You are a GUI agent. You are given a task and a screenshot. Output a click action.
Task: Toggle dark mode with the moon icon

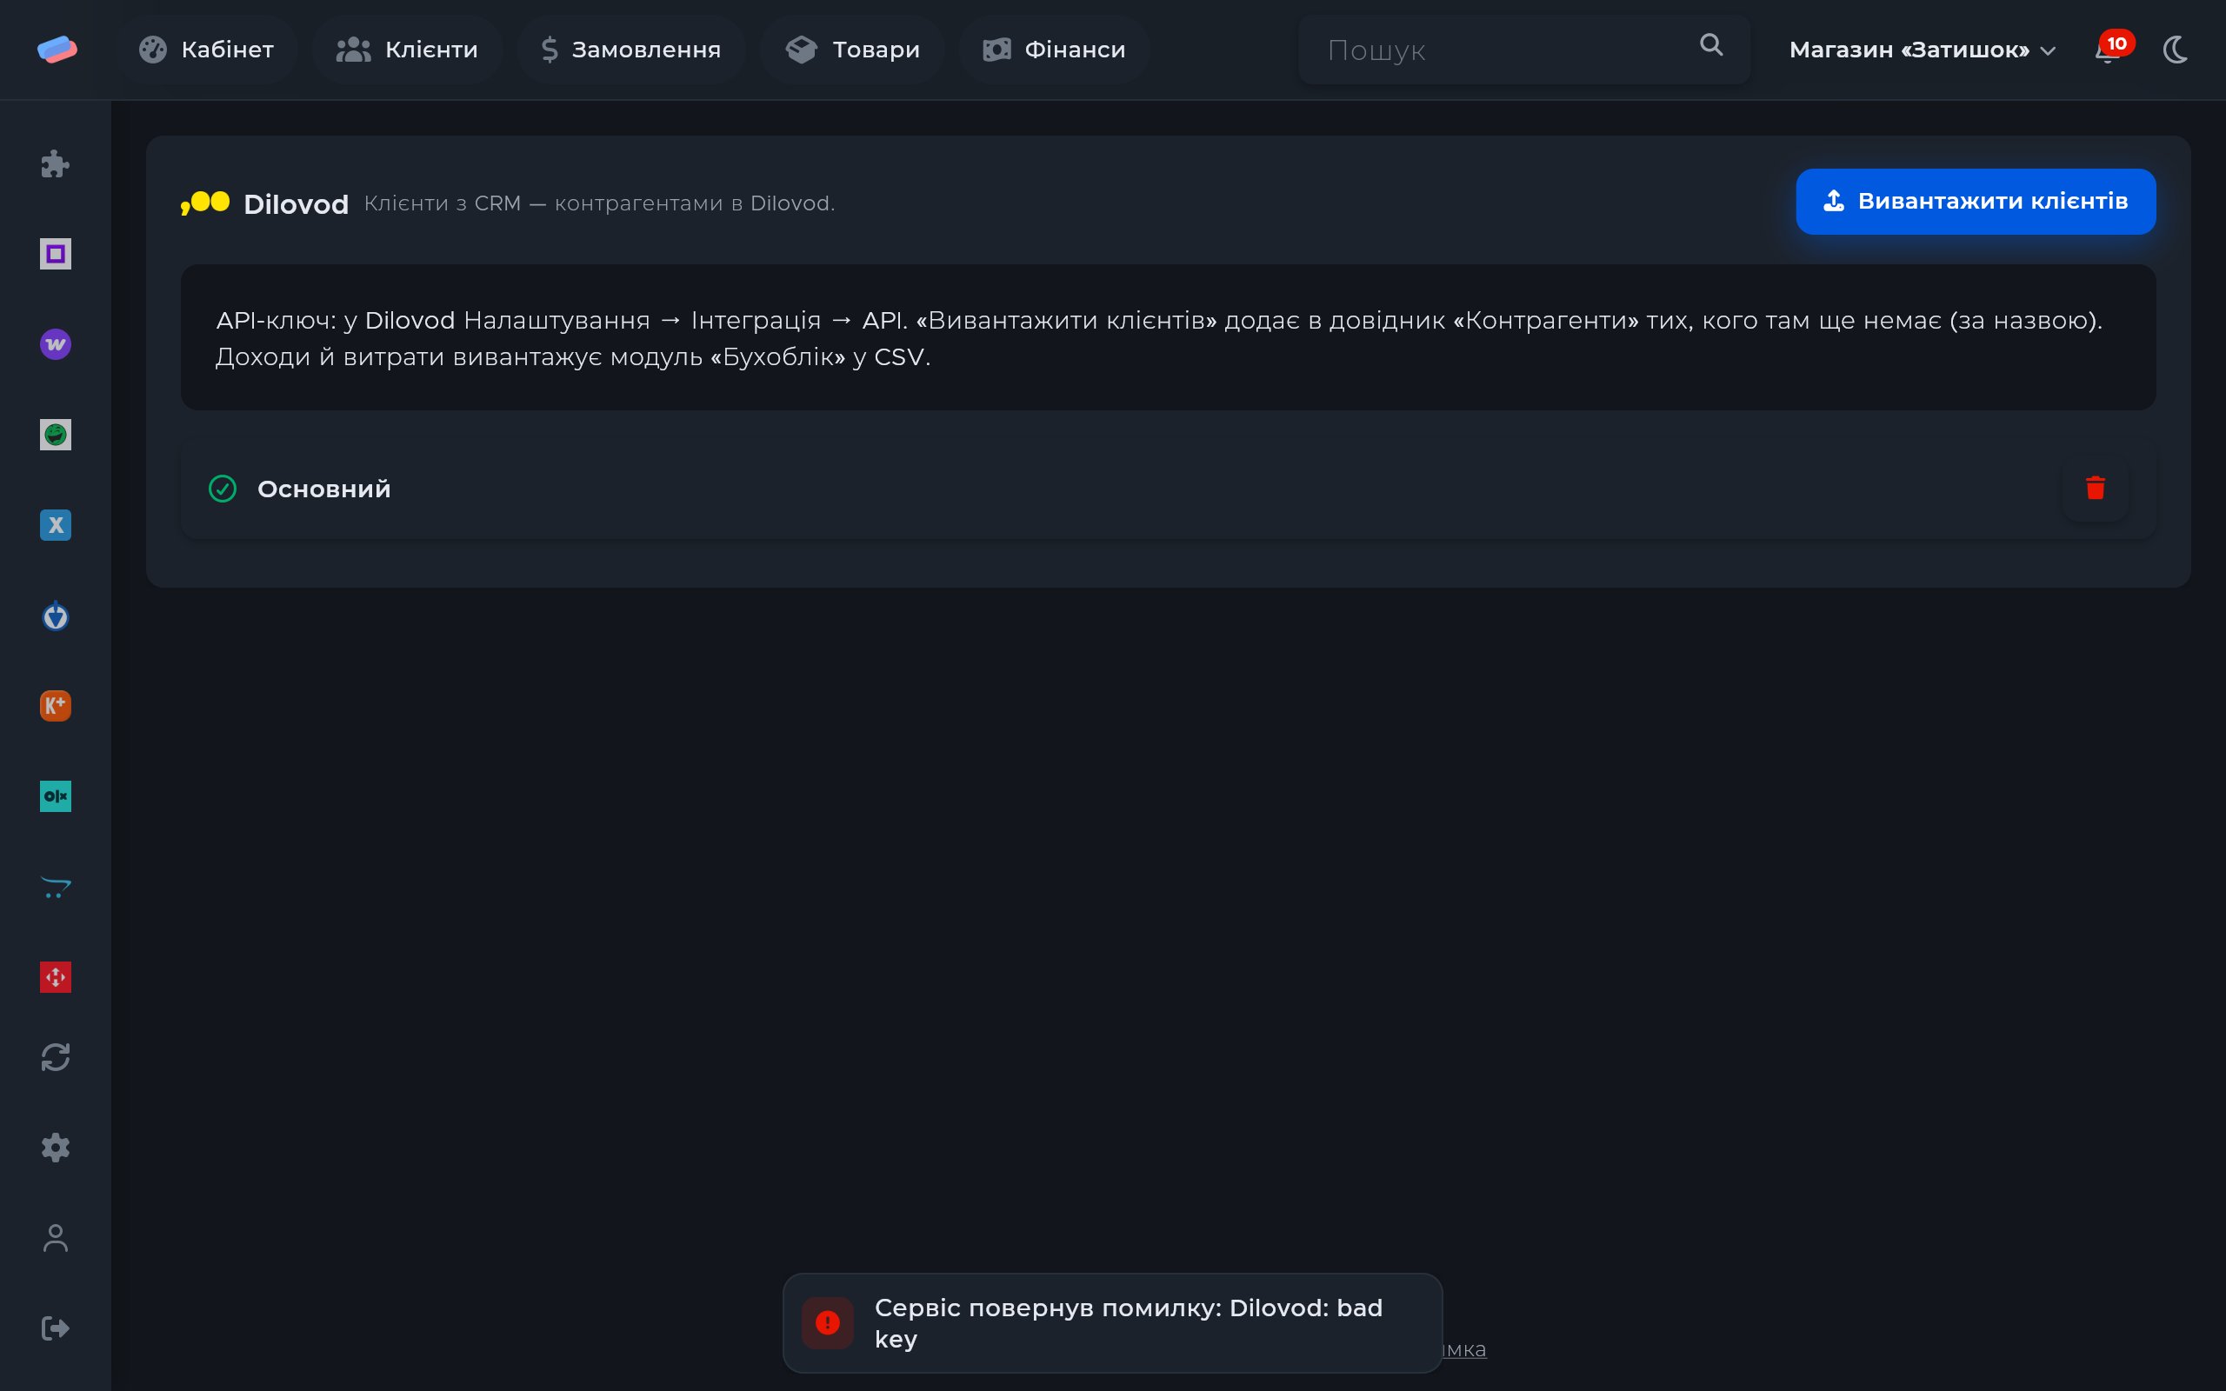point(2176,50)
